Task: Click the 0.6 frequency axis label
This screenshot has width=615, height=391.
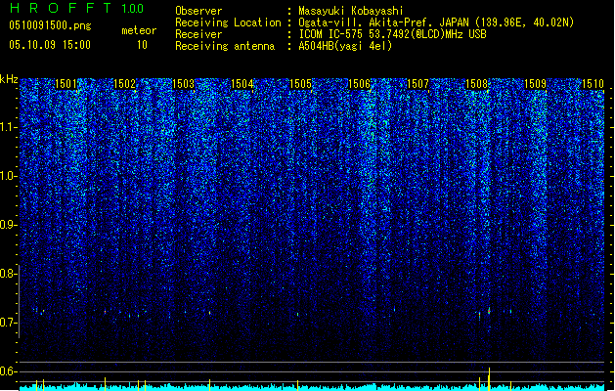Action: 8,371
